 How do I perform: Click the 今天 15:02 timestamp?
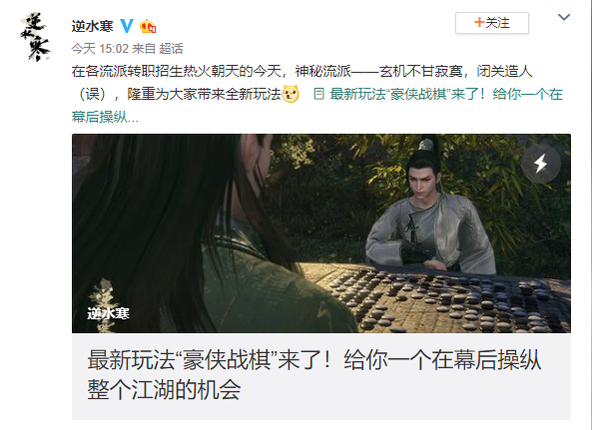tap(100, 48)
